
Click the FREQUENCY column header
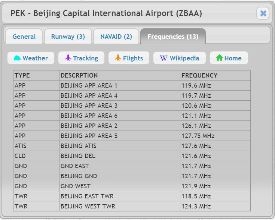coord(215,75)
